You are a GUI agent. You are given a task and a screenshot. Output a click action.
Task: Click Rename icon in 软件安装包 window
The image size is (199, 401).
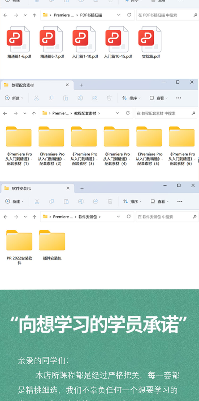pyautogui.click(x=81, y=202)
